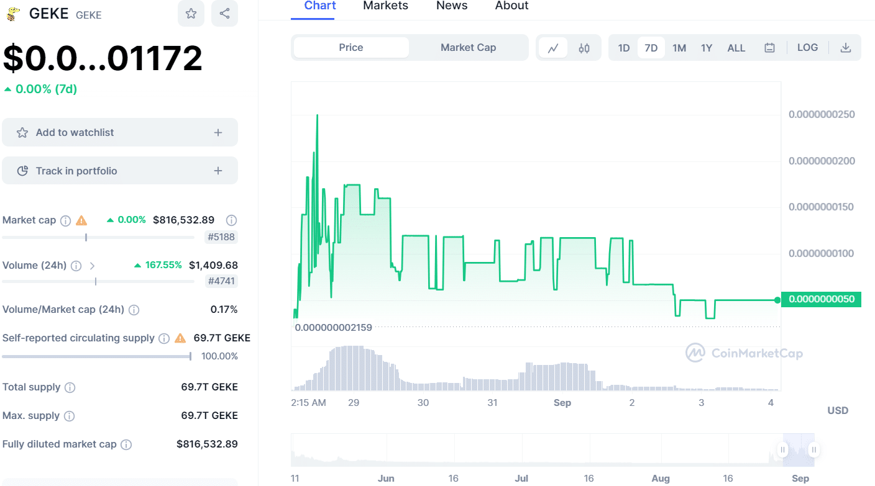
Task: Click the Market cap info icon
Action: click(x=65, y=220)
